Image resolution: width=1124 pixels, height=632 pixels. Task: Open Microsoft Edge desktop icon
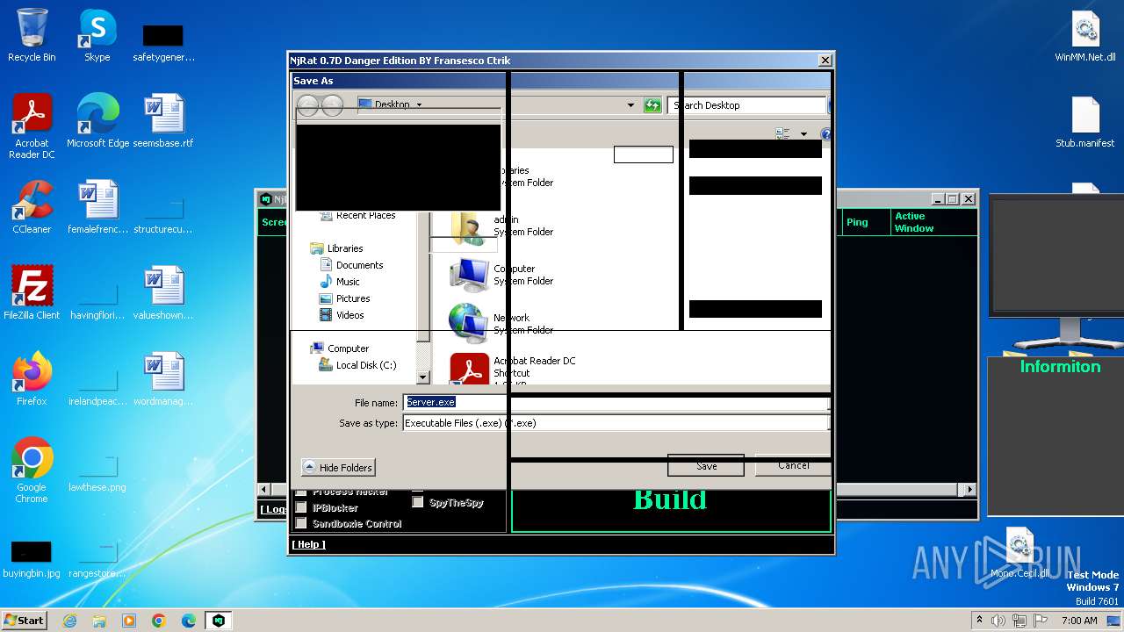[x=97, y=120]
